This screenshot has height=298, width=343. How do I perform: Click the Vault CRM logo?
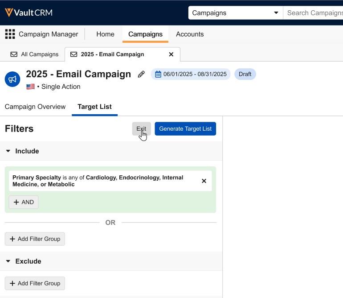coord(29,12)
